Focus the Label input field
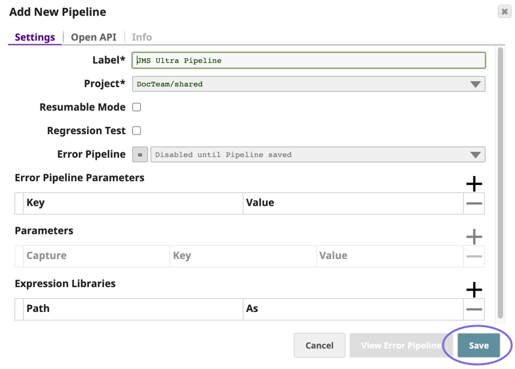Screen dimensions: 515x369 tap(308, 60)
